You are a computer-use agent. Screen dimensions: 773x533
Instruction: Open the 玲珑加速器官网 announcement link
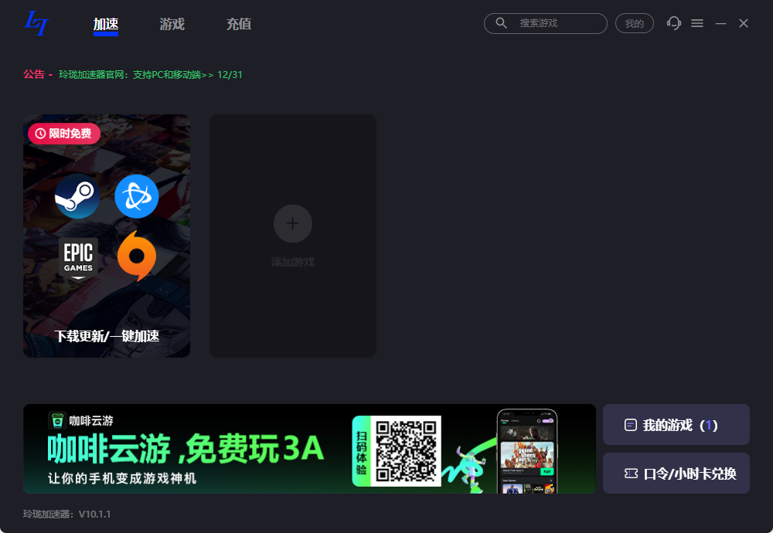coord(151,74)
